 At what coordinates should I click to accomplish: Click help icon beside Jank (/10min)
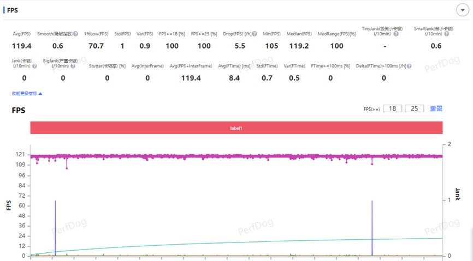coord(34,66)
